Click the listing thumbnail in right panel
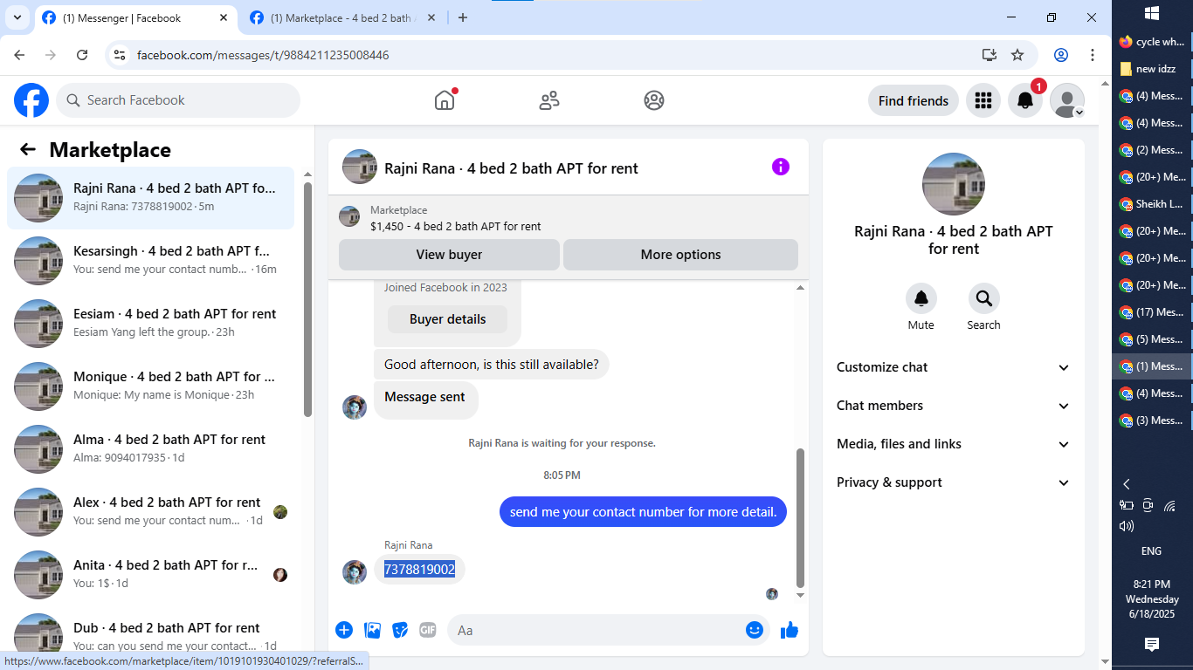 pyautogui.click(x=954, y=184)
